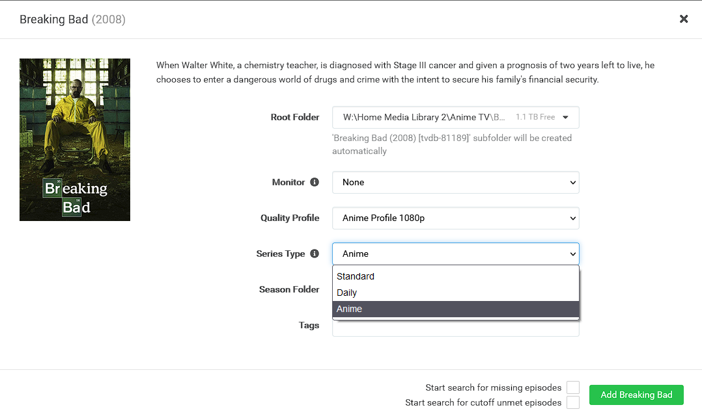Click the Monitor info icon
This screenshot has height=418, width=702.
[315, 182]
